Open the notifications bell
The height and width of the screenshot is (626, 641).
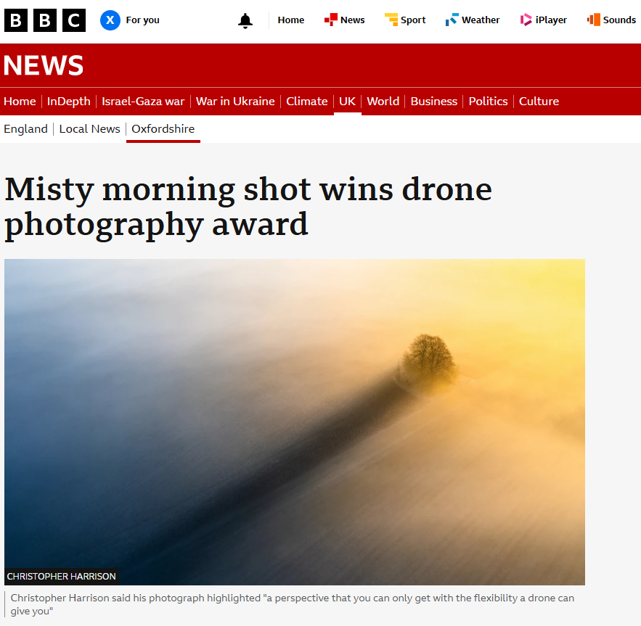245,20
